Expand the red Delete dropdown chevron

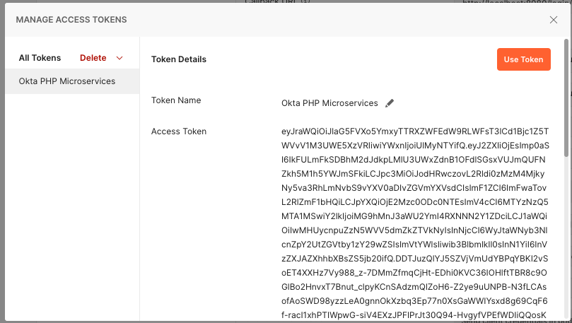pyautogui.click(x=119, y=58)
